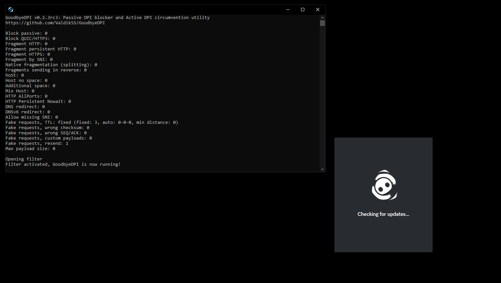Click the "Host no space: 0" line
The width and height of the screenshot is (501, 283).
pos(27,81)
